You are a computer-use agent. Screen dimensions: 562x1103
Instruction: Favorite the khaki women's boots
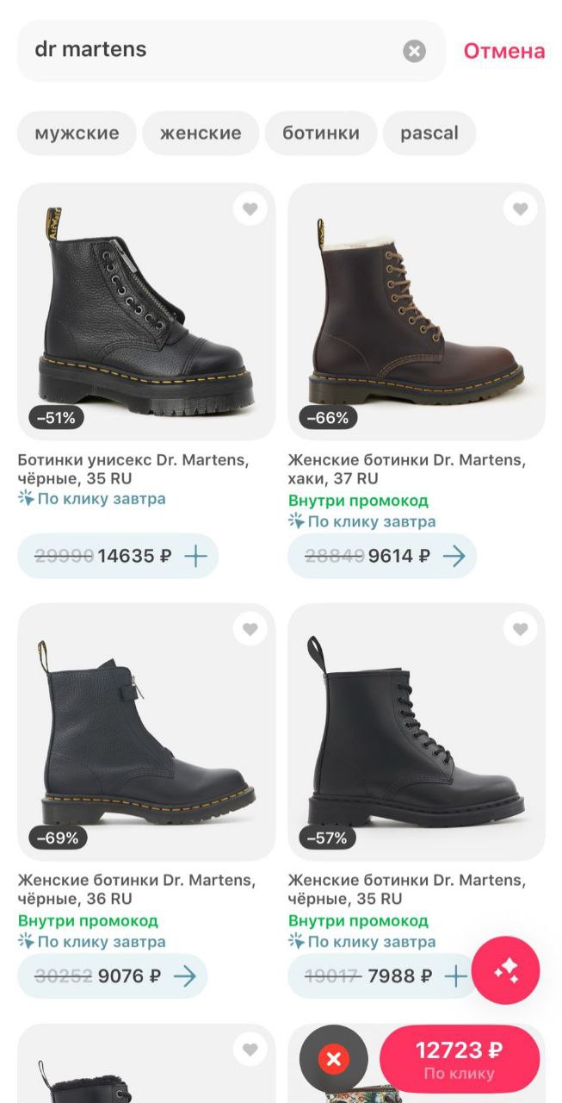(520, 209)
